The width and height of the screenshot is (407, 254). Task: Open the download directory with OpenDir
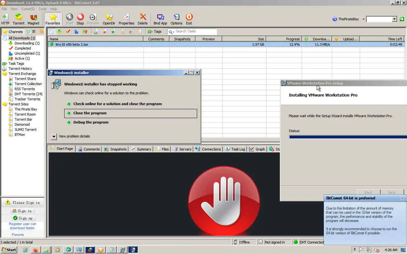(x=109, y=19)
